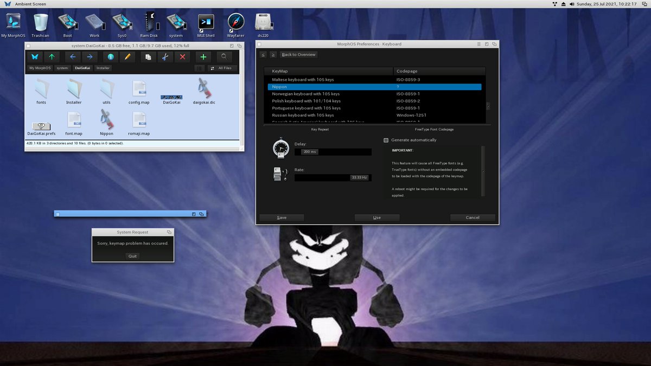Click the IMPORTANT note scrollbar
The width and height of the screenshot is (651, 366).
[483, 171]
